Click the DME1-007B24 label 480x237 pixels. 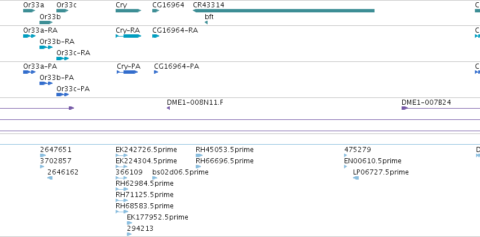426,102
